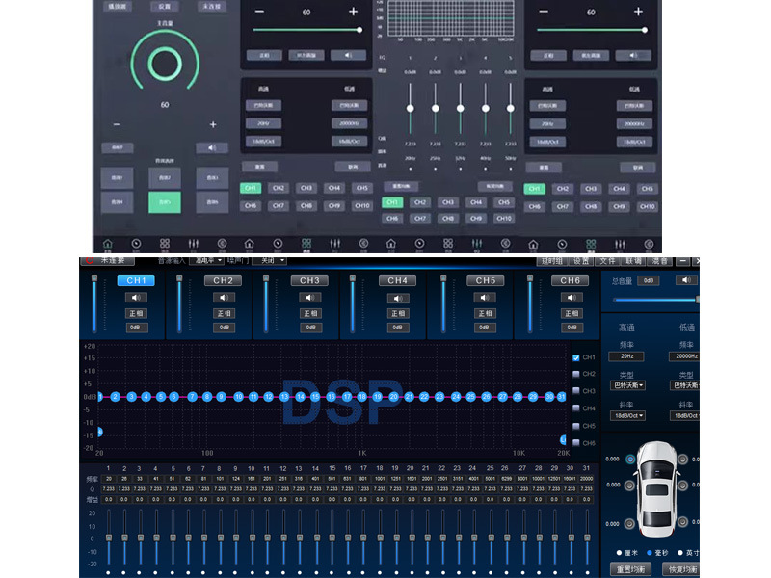Open 联调 in the blue DSP menu bar
The width and height of the screenshot is (771, 578).
point(633,261)
